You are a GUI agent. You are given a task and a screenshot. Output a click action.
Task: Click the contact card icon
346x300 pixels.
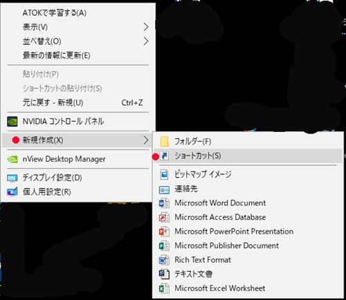point(165,190)
